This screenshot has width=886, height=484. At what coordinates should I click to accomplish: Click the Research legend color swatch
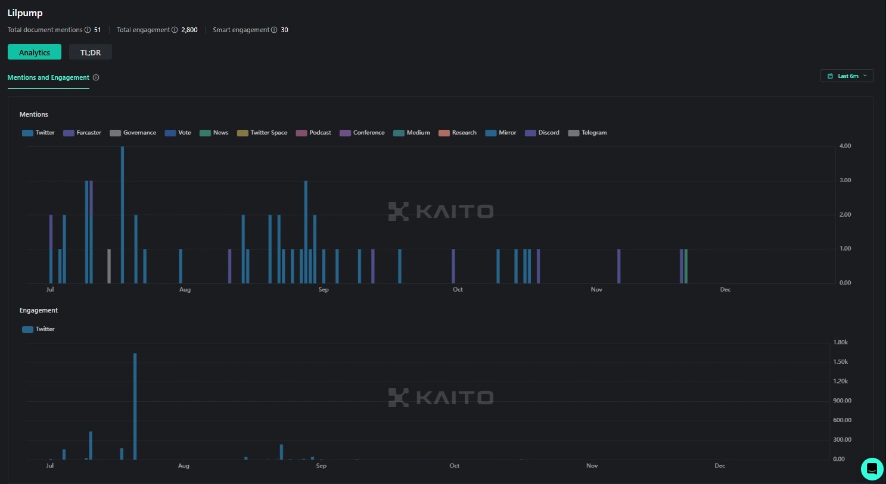[x=444, y=133]
